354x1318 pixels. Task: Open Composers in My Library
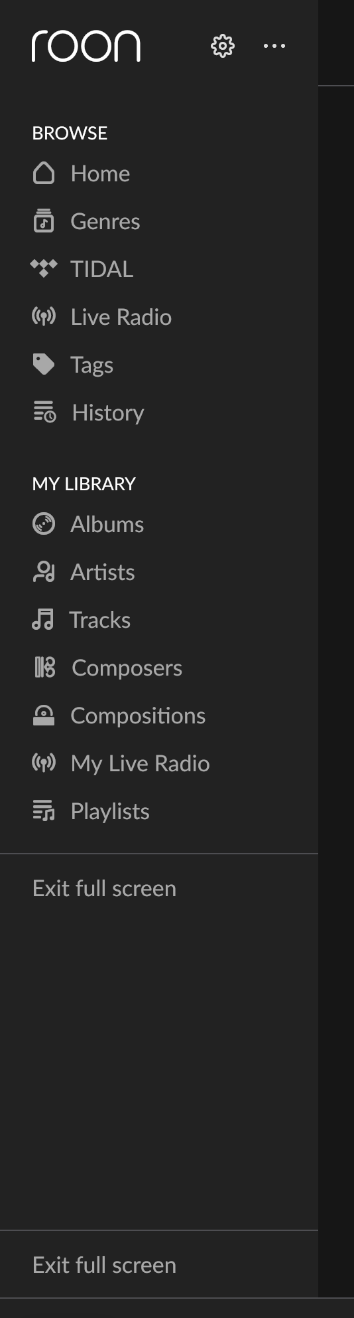pyautogui.click(x=109, y=668)
